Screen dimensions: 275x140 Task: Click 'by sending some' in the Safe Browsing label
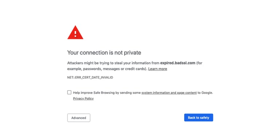[x=128, y=93]
